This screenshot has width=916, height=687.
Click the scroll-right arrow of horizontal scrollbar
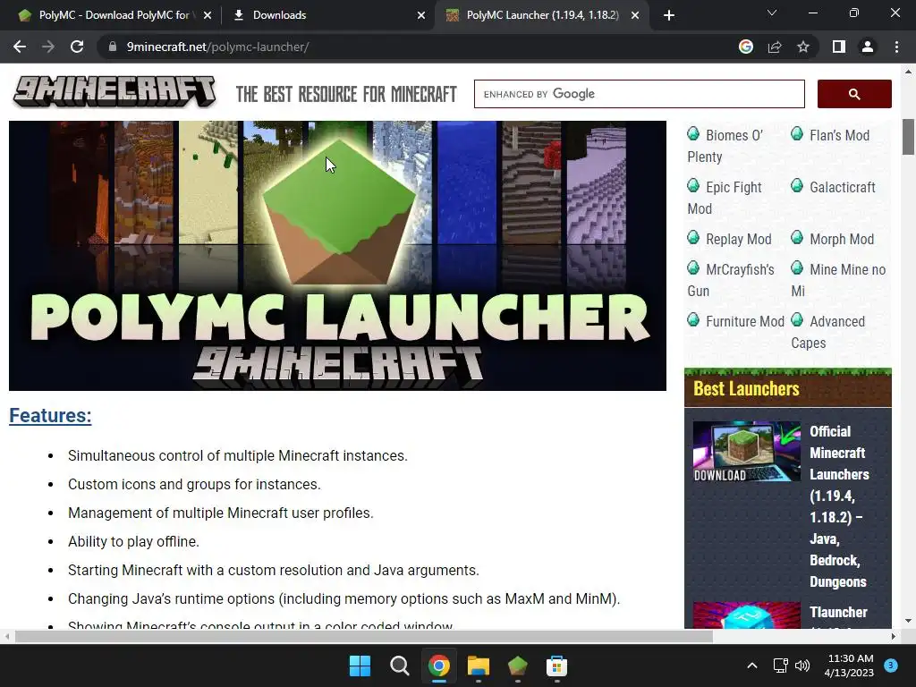click(894, 636)
